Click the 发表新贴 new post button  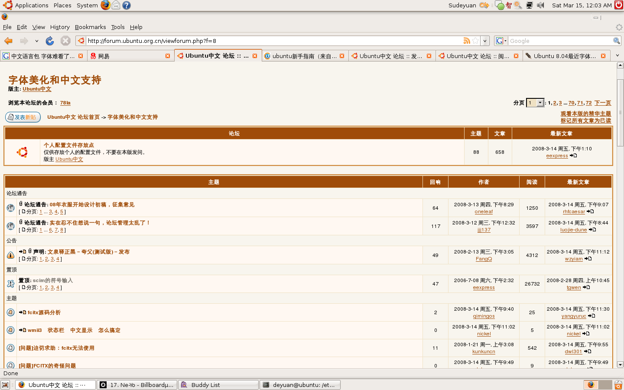[x=23, y=117]
